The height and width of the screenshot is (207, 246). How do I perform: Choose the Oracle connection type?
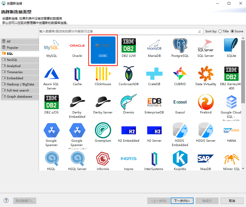pos(77,46)
